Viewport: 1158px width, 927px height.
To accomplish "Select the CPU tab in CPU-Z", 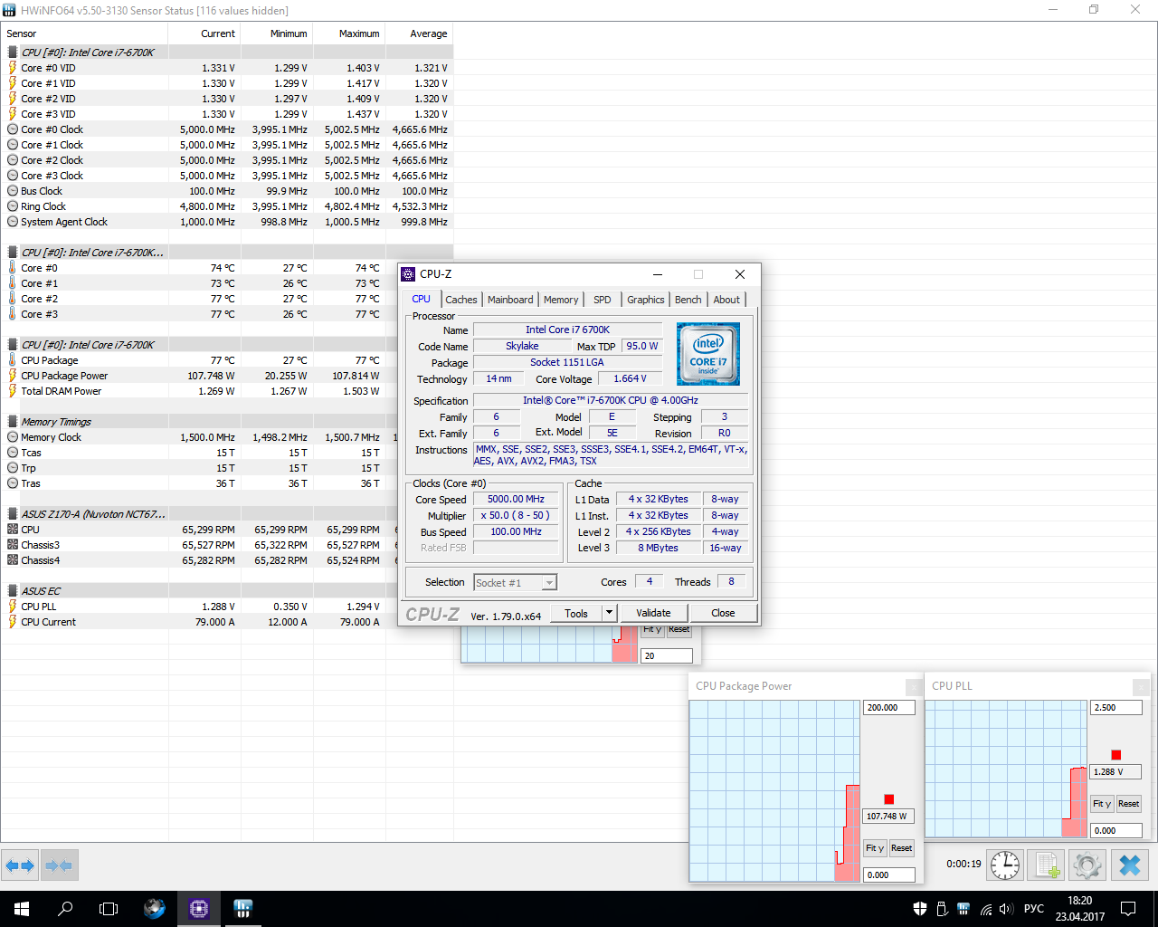I will point(422,299).
